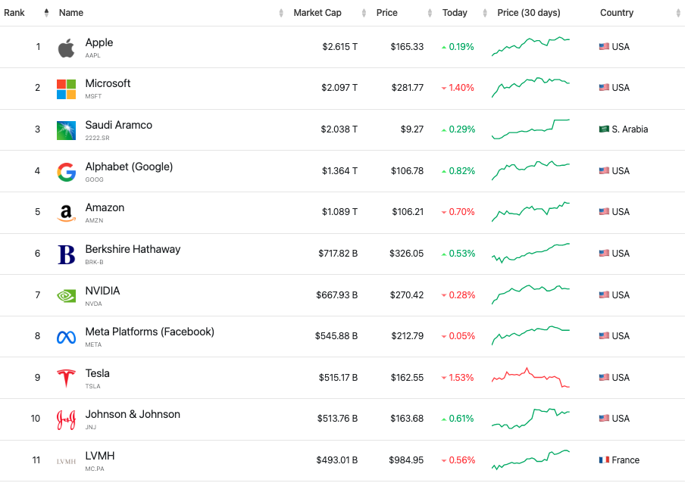This screenshot has width=691, height=483.
Task: Sort by Price using its sort arrows
Action: point(430,13)
